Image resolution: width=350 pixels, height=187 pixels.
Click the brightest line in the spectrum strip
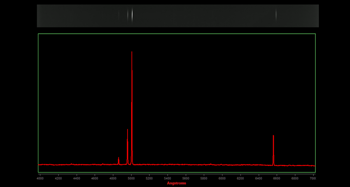132,15
